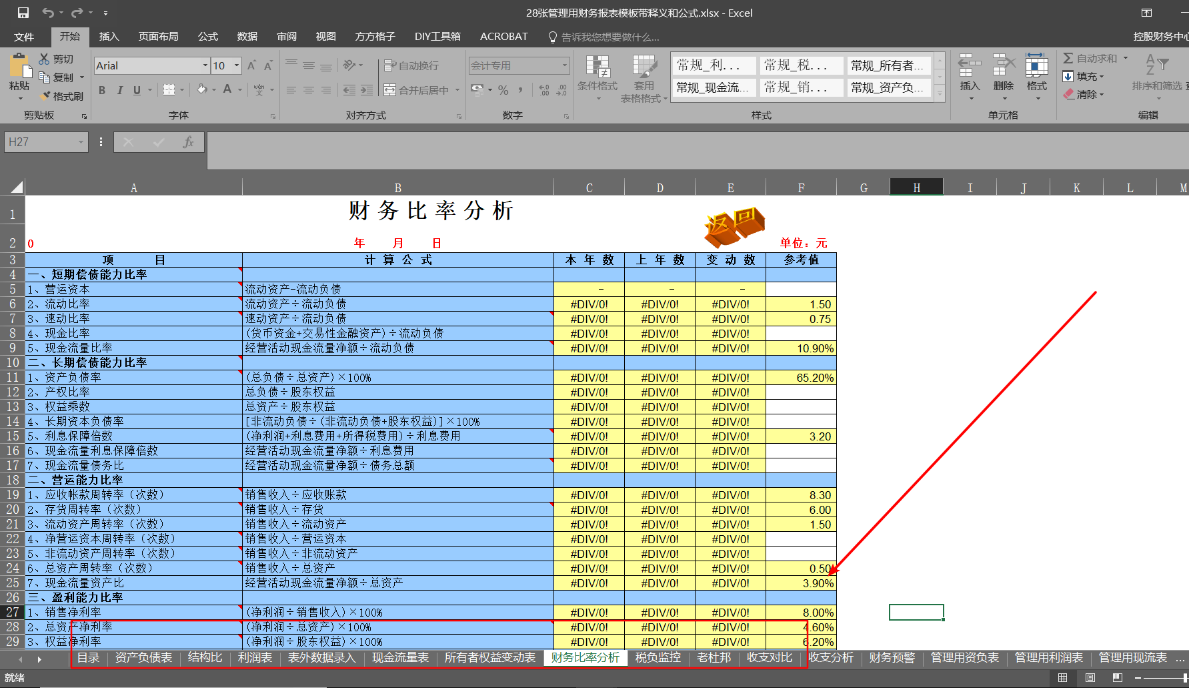Click the AutoSum sigma icon
The height and width of the screenshot is (688, 1189).
[x=1068, y=59]
